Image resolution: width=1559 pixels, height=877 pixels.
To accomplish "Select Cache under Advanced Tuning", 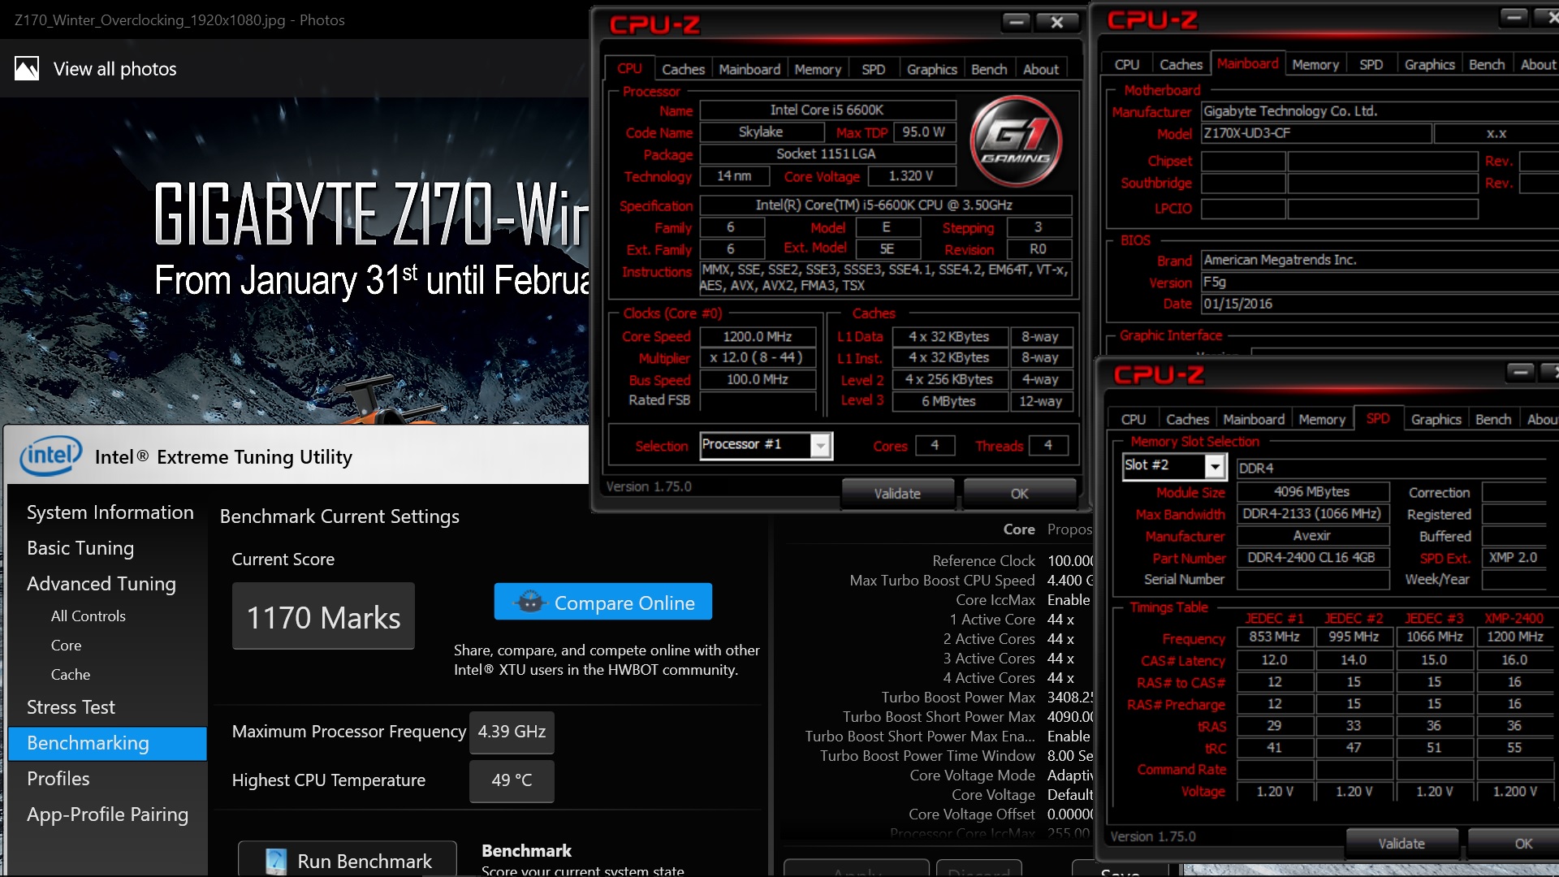I will click(x=71, y=674).
